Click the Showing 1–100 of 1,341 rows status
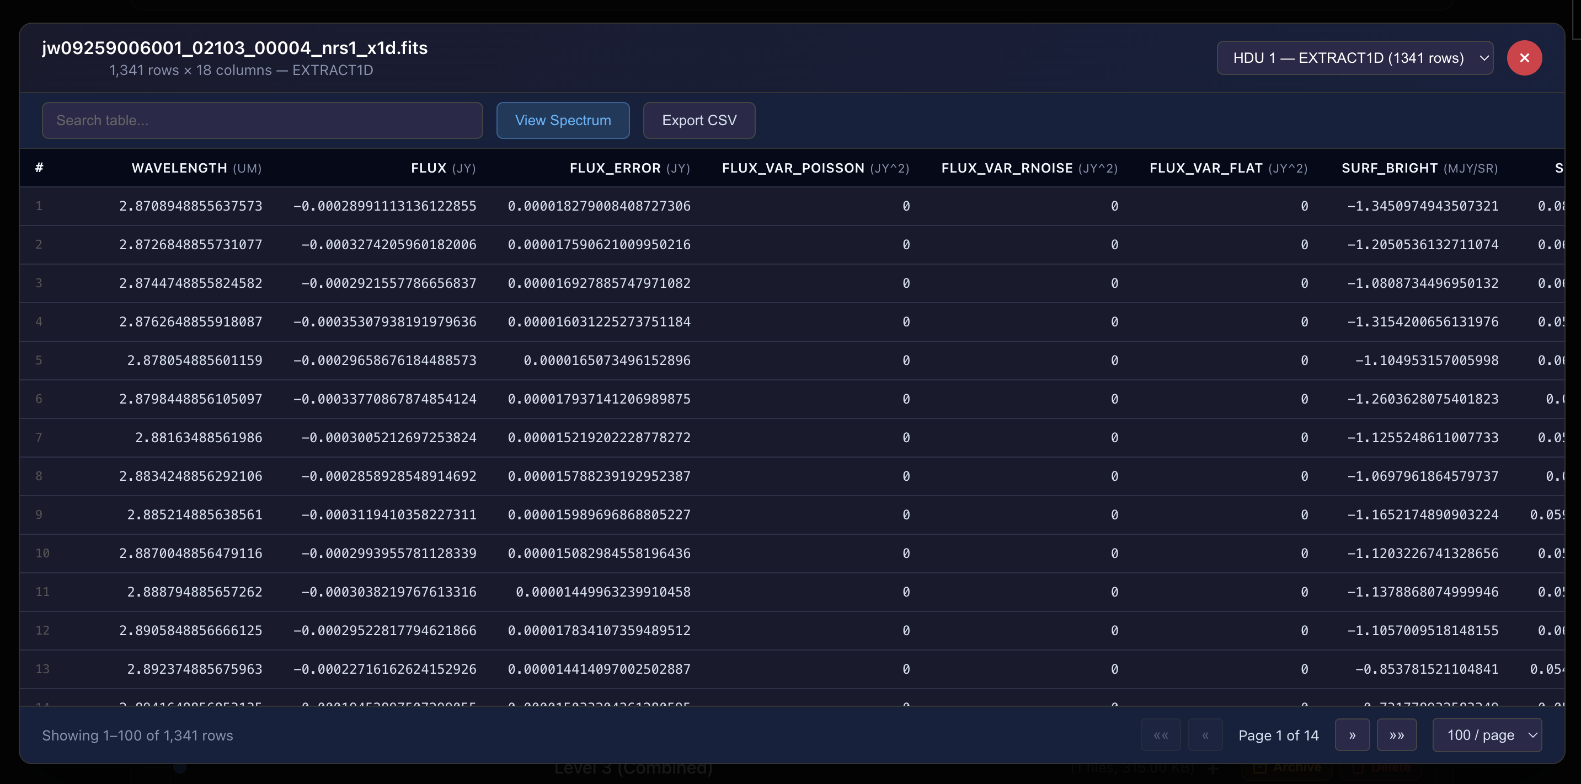Image resolution: width=1581 pixels, height=784 pixels. pos(137,735)
